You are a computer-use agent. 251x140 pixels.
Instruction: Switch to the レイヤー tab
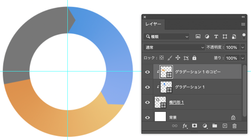[153, 24]
